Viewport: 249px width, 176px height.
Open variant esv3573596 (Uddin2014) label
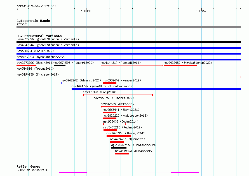pyautogui.click(x=35, y=63)
